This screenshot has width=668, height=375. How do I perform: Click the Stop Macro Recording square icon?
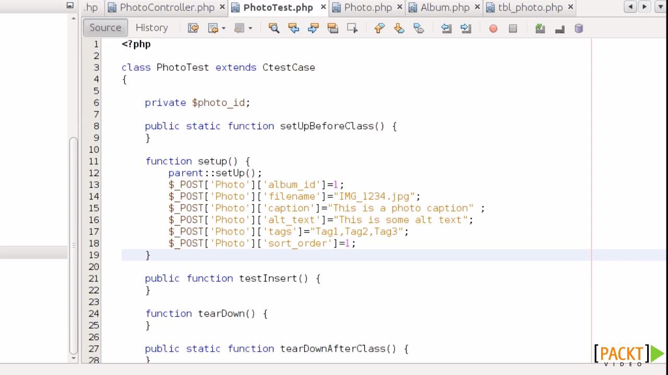click(513, 29)
